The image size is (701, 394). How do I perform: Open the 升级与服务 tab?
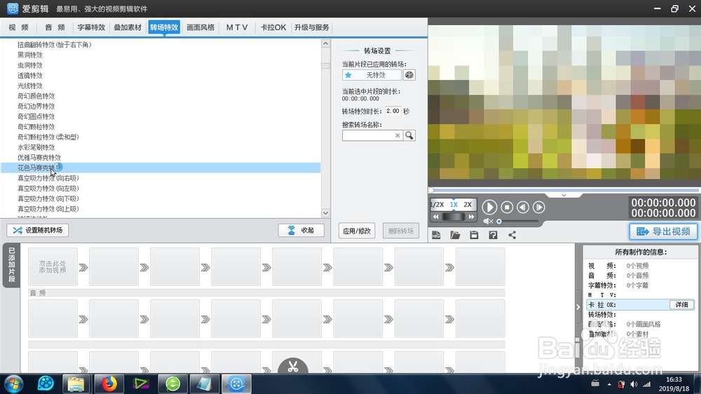point(312,27)
